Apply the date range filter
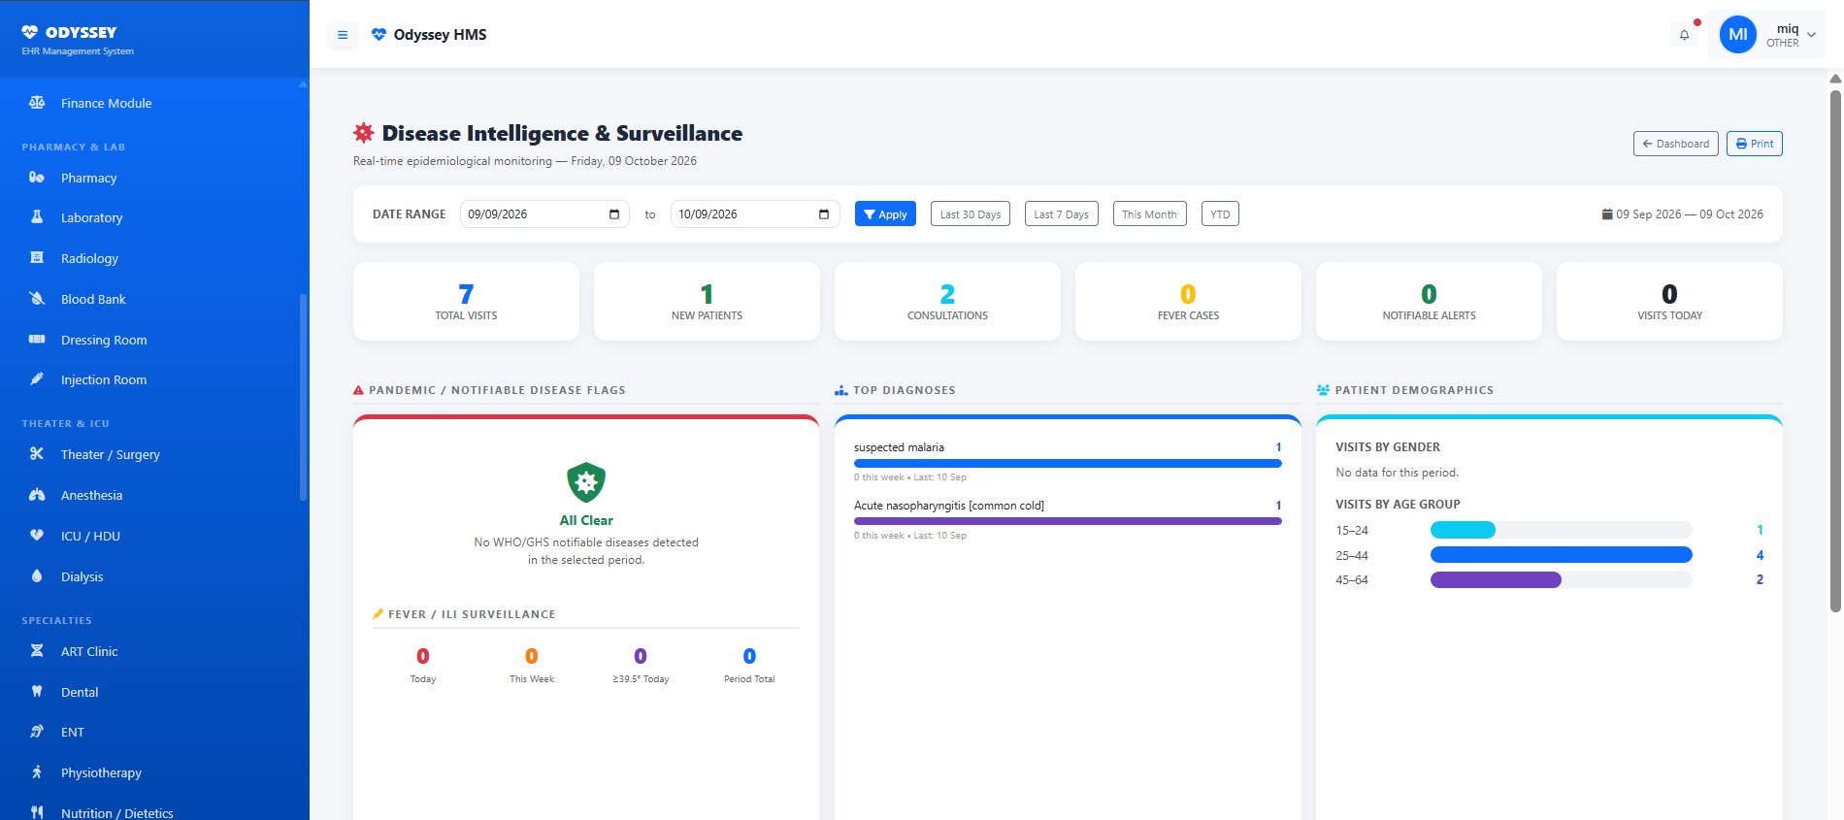1844x820 pixels. [x=885, y=213]
